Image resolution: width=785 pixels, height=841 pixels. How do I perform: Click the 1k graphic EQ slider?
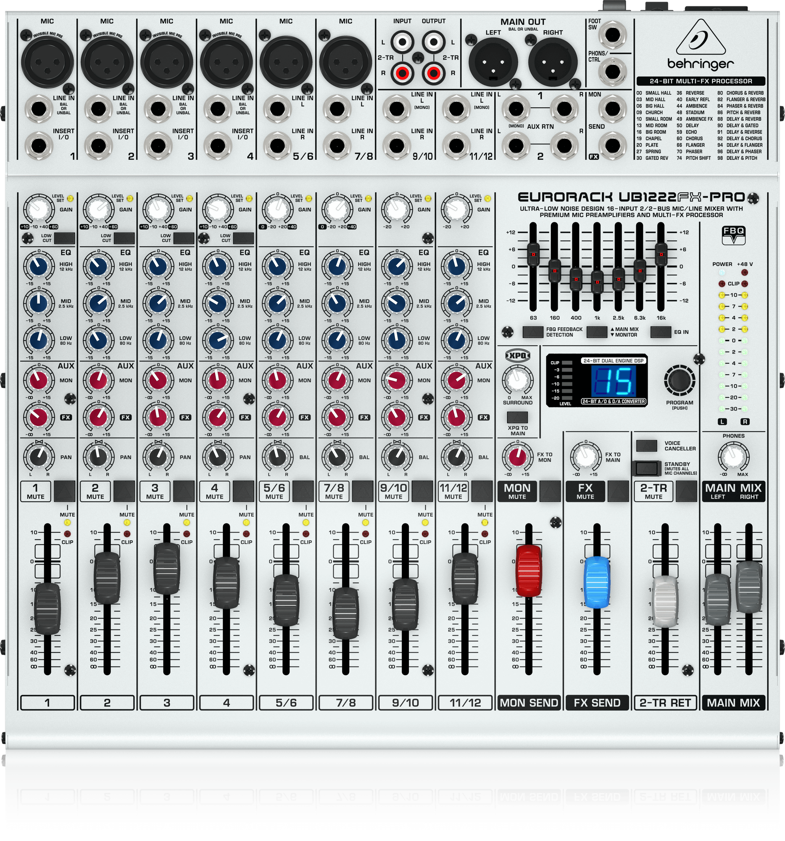pos(597,282)
